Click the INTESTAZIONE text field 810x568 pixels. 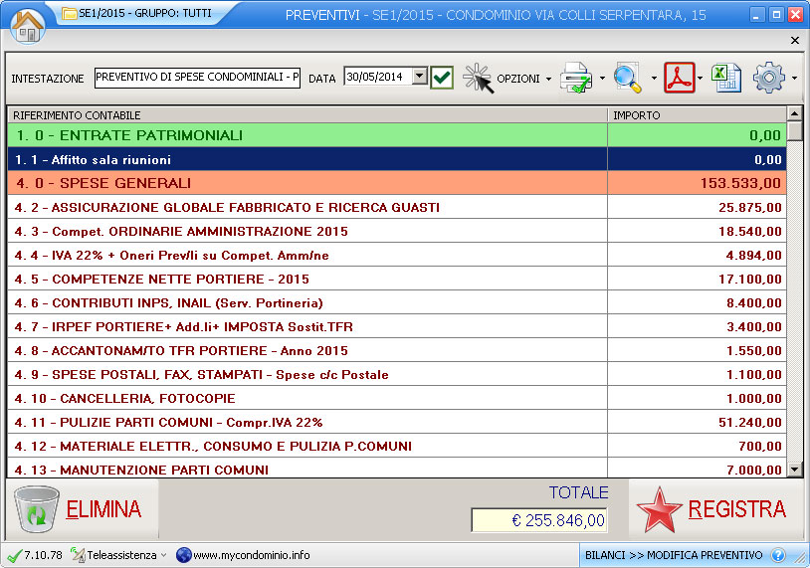click(197, 78)
